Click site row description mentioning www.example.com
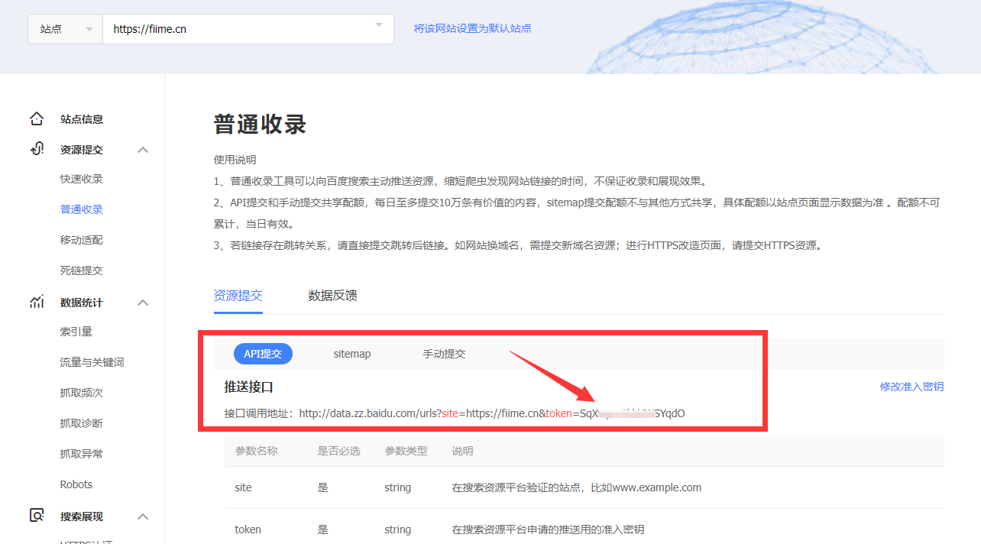981x544 pixels. tap(577, 487)
